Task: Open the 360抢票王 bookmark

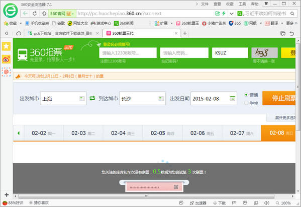Action: tap(187, 23)
